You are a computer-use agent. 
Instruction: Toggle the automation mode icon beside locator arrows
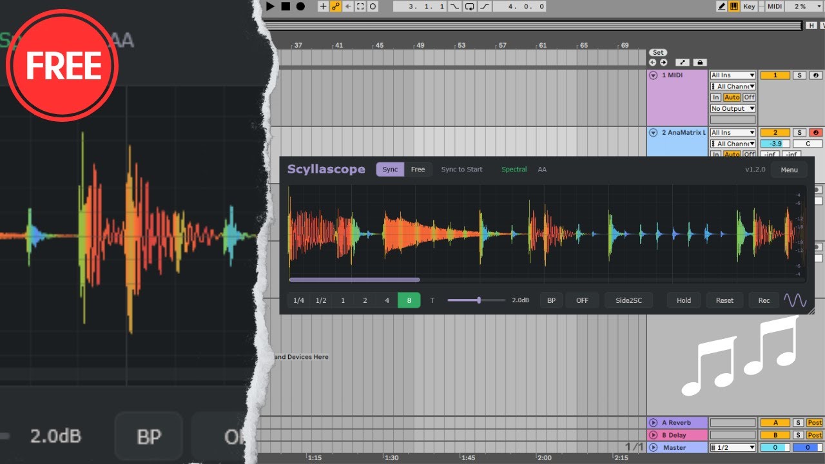tap(683, 63)
